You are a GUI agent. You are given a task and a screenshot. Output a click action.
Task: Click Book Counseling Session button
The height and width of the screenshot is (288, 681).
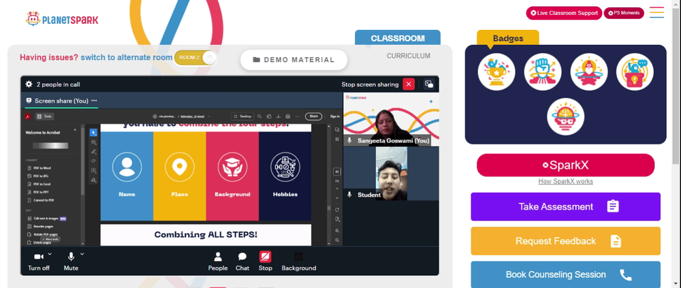pos(565,274)
